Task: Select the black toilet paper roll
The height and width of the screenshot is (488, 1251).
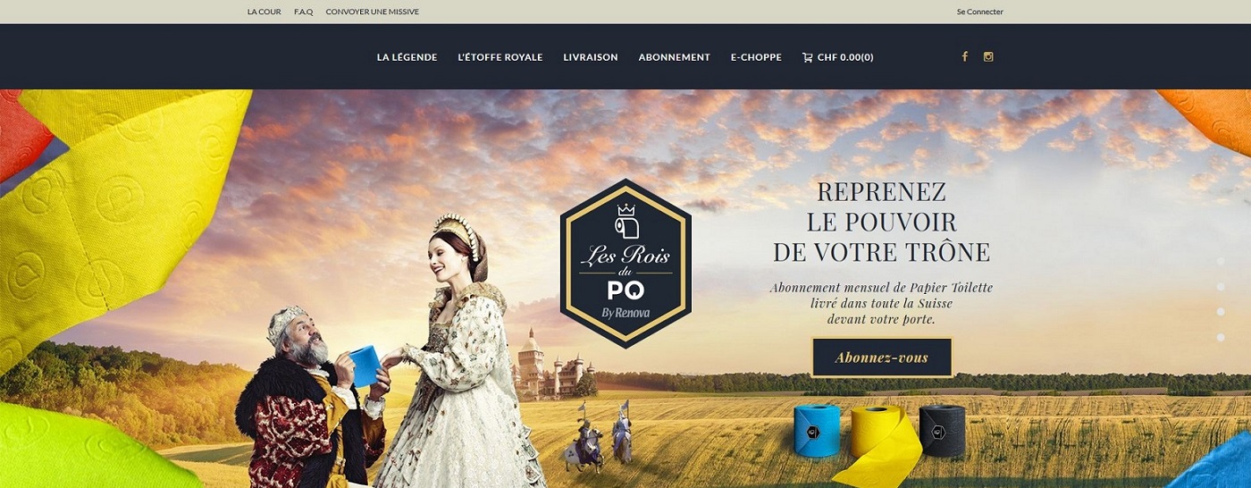Action: coord(943,430)
